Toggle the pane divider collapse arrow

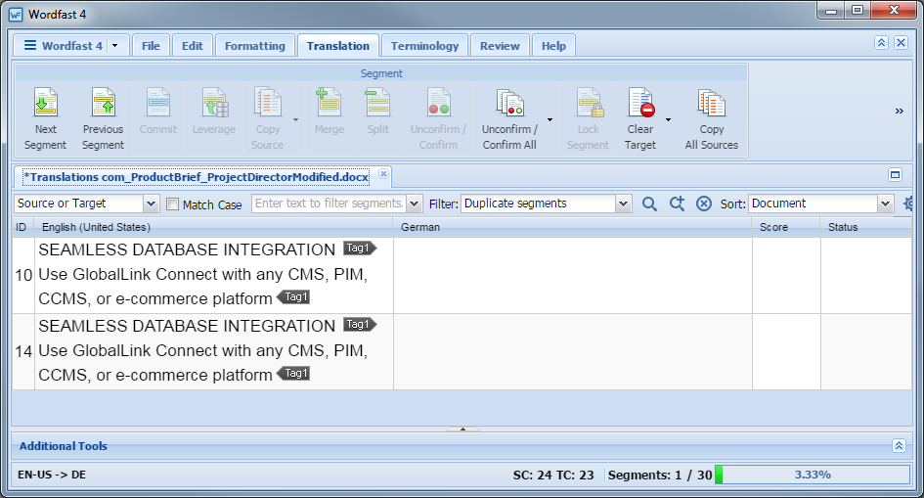(x=462, y=430)
